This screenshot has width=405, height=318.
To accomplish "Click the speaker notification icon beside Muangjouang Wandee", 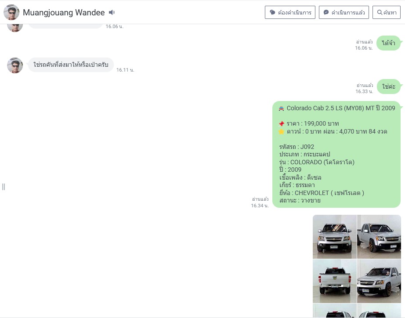I will click(x=112, y=12).
